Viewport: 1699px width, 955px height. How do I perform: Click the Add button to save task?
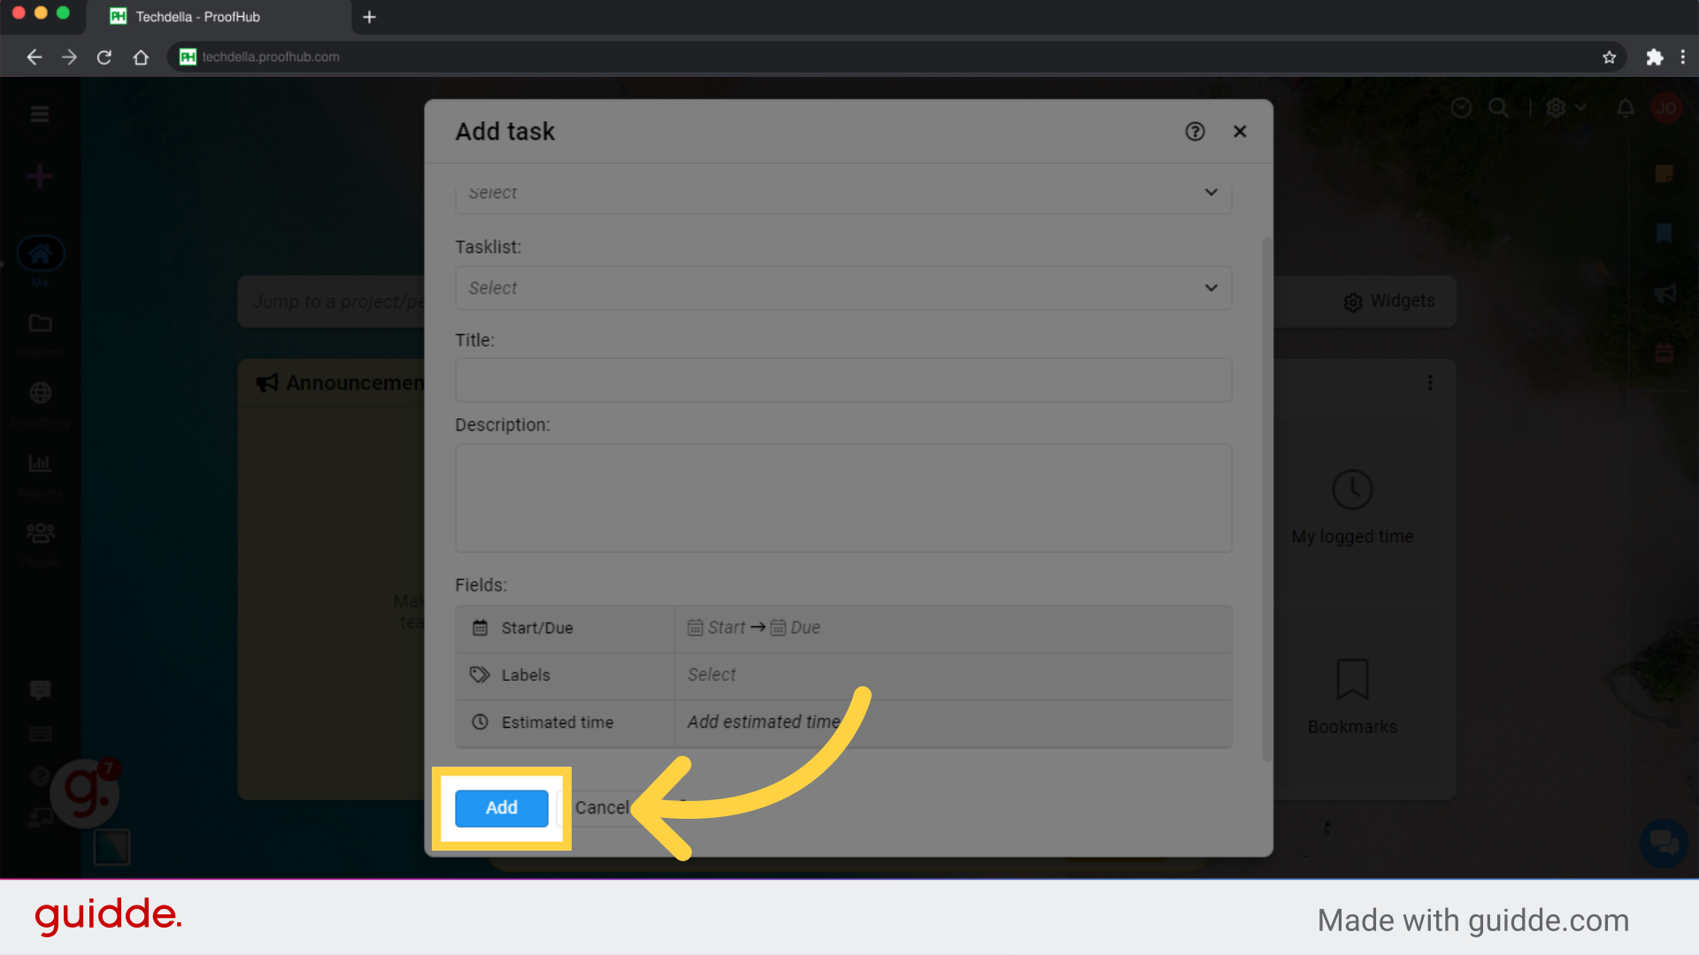(x=501, y=807)
